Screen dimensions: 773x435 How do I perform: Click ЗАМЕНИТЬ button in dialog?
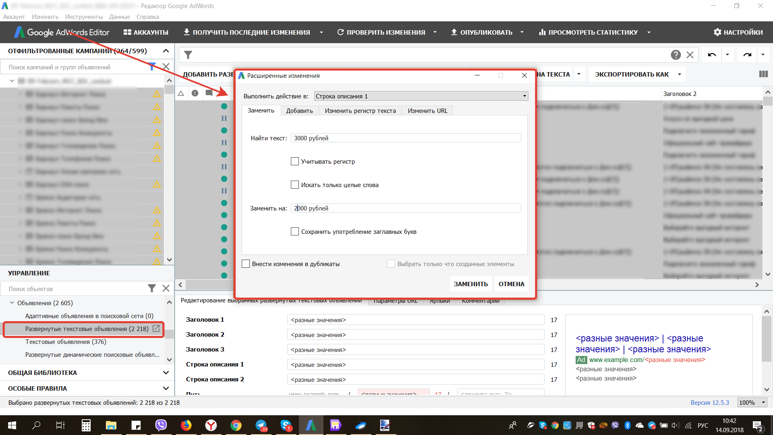(x=470, y=284)
